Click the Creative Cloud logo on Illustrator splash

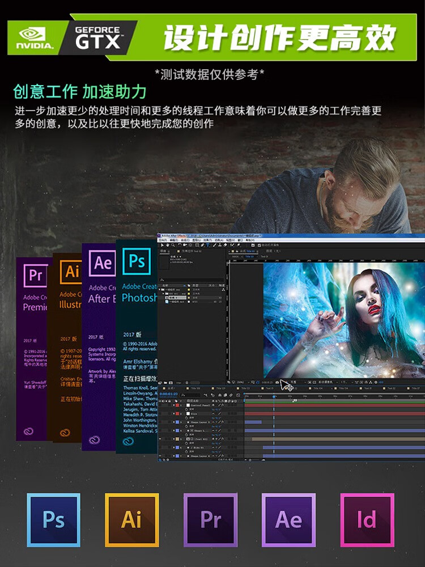[65, 433]
